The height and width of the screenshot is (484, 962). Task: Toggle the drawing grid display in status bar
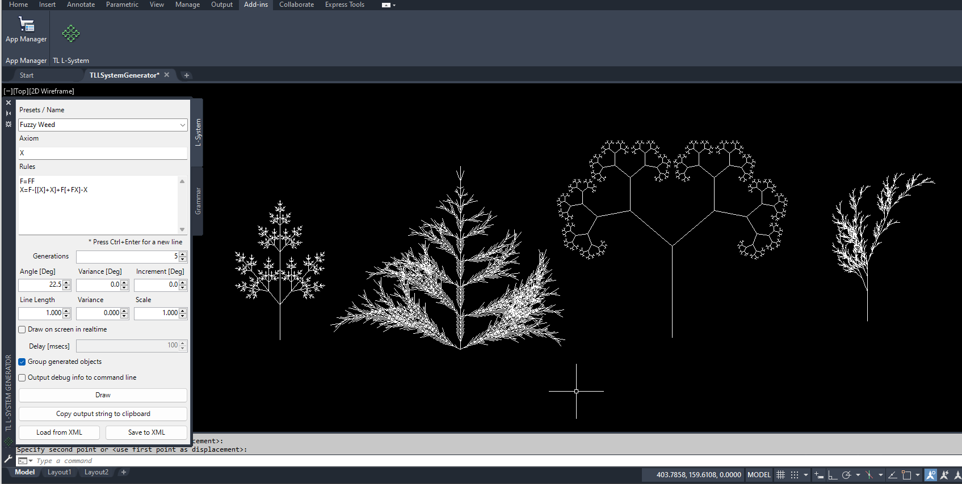pyautogui.click(x=781, y=475)
